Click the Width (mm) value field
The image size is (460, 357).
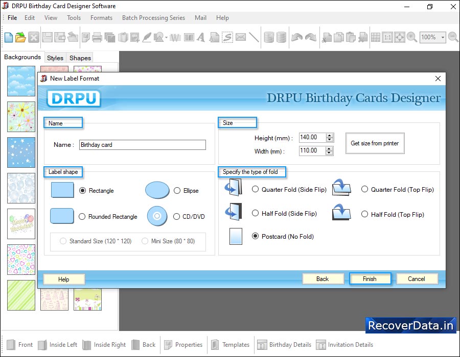[x=312, y=151]
